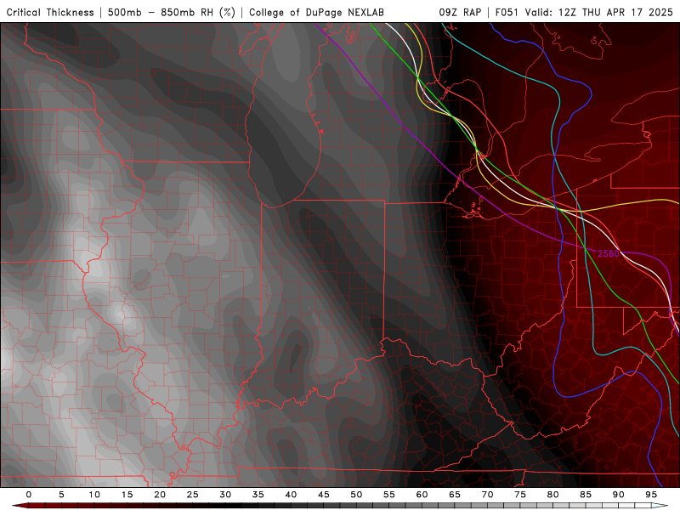Click the "70" value on the RH scale
The image size is (680, 510).
point(487,495)
